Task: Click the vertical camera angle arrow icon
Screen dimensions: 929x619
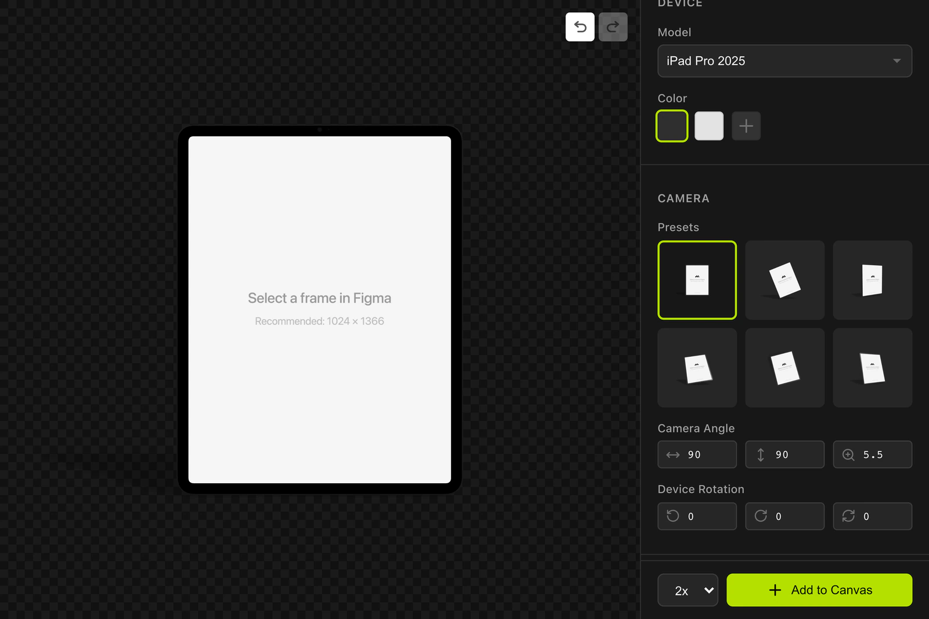Action: pyautogui.click(x=761, y=455)
